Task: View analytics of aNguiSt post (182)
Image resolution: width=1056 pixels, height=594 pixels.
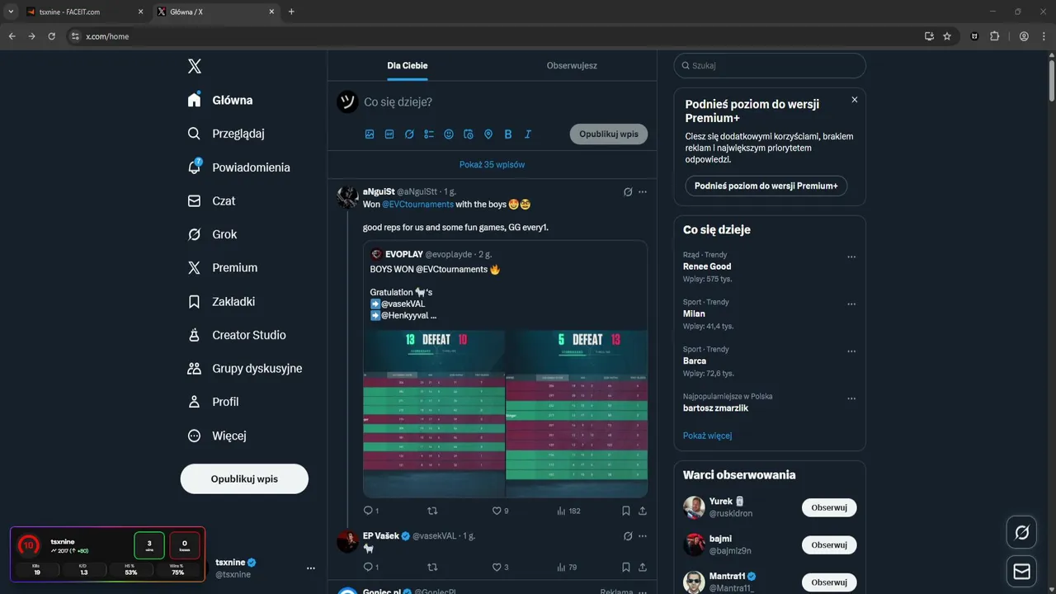Action: point(568,511)
